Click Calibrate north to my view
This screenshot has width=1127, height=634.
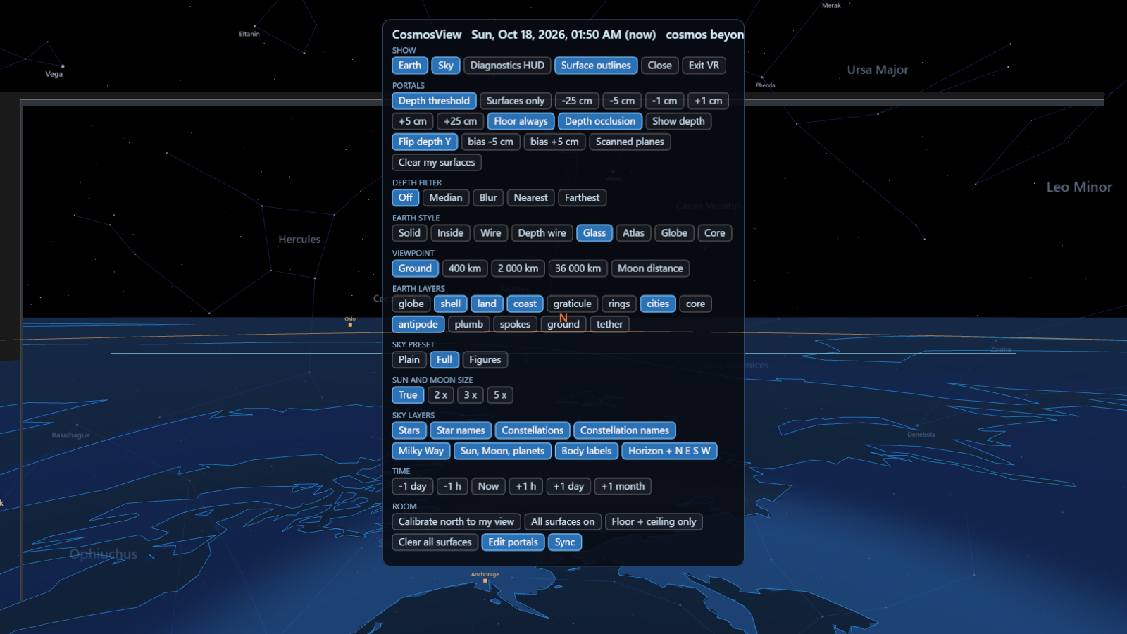[456, 522]
